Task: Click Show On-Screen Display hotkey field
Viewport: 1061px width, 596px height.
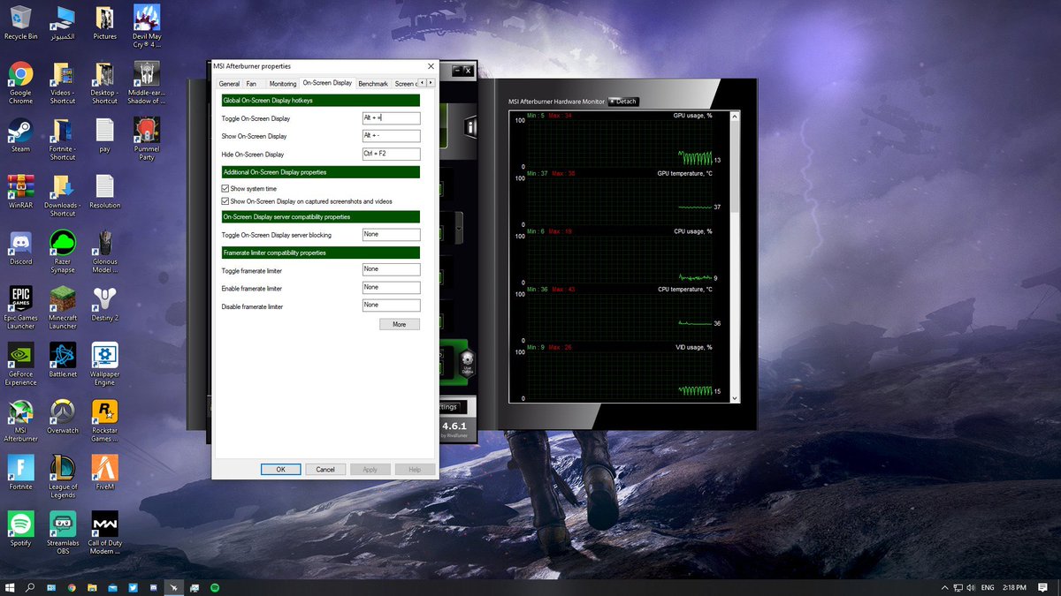Action: click(391, 136)
